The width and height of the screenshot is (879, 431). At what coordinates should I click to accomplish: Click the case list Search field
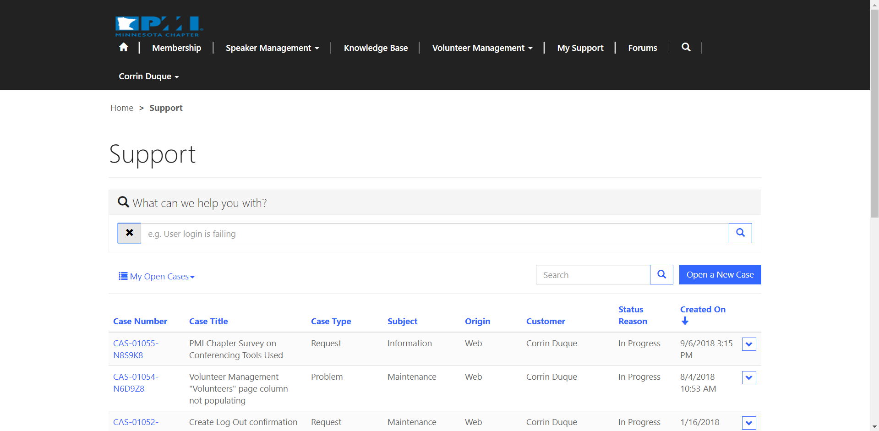point(593,275)
